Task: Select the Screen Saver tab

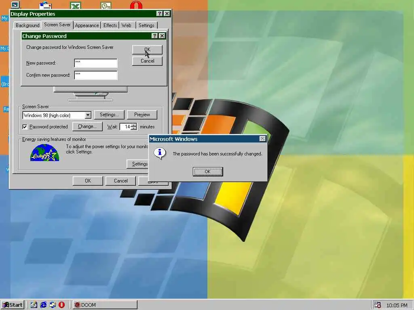Action: point(57,25)
